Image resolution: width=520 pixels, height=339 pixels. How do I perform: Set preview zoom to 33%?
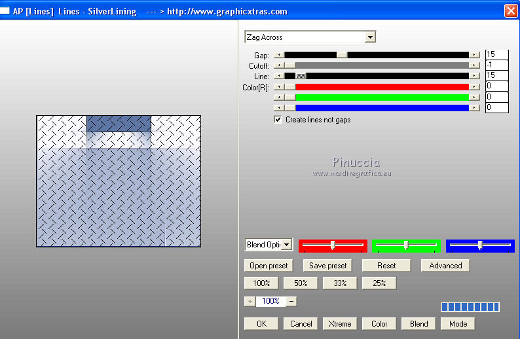[x=340, y=283]
